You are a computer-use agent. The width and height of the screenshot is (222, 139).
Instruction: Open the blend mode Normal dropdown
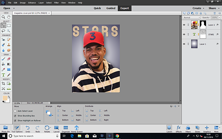(191, 17)
